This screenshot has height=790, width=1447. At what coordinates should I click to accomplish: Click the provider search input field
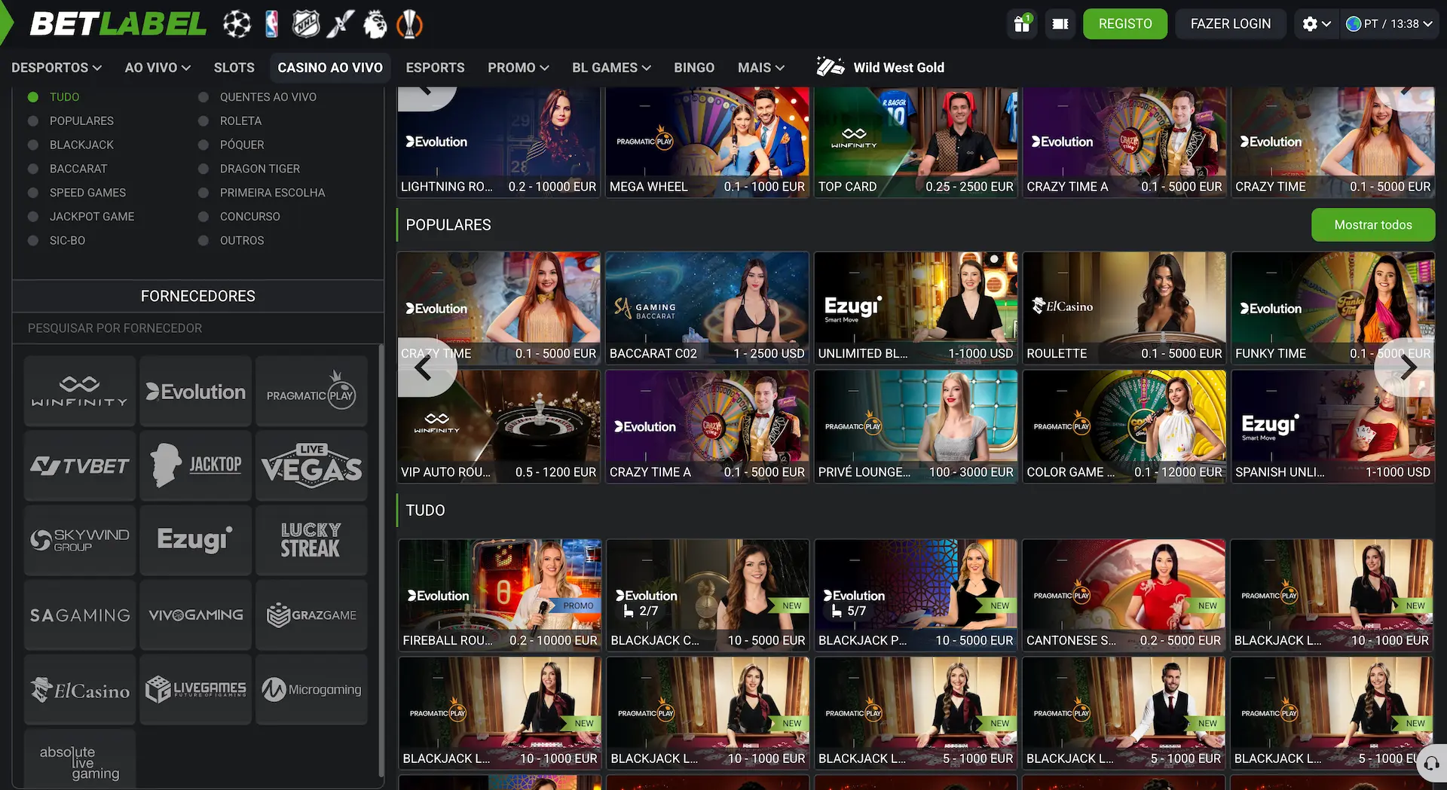(198, 328)
